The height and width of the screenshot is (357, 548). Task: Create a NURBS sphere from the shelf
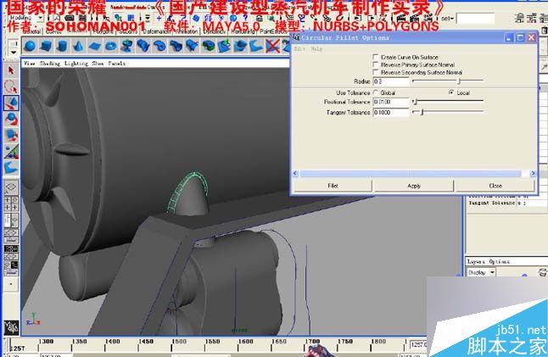[x=30, y=46]
